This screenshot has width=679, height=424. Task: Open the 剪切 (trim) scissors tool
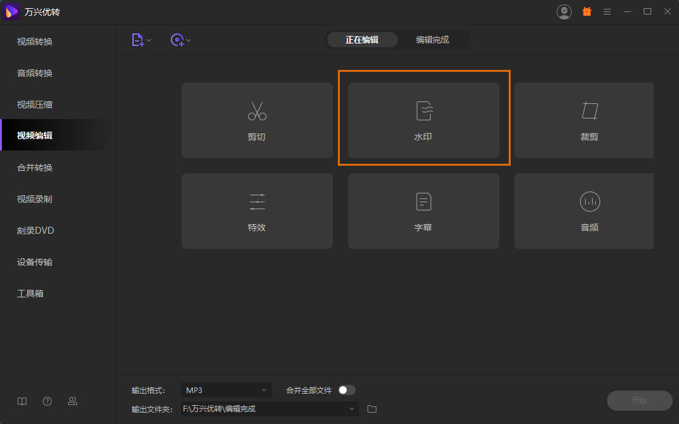pyautogui.click(x=257, y=120)
